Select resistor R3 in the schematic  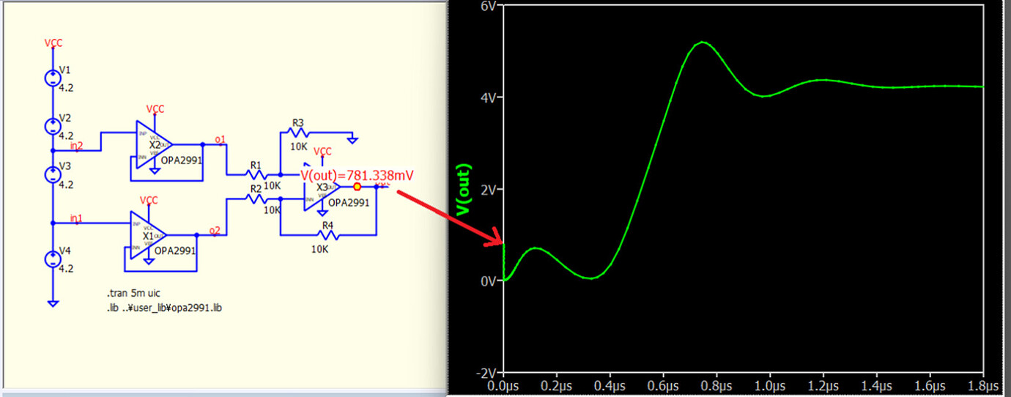[298, 133]
